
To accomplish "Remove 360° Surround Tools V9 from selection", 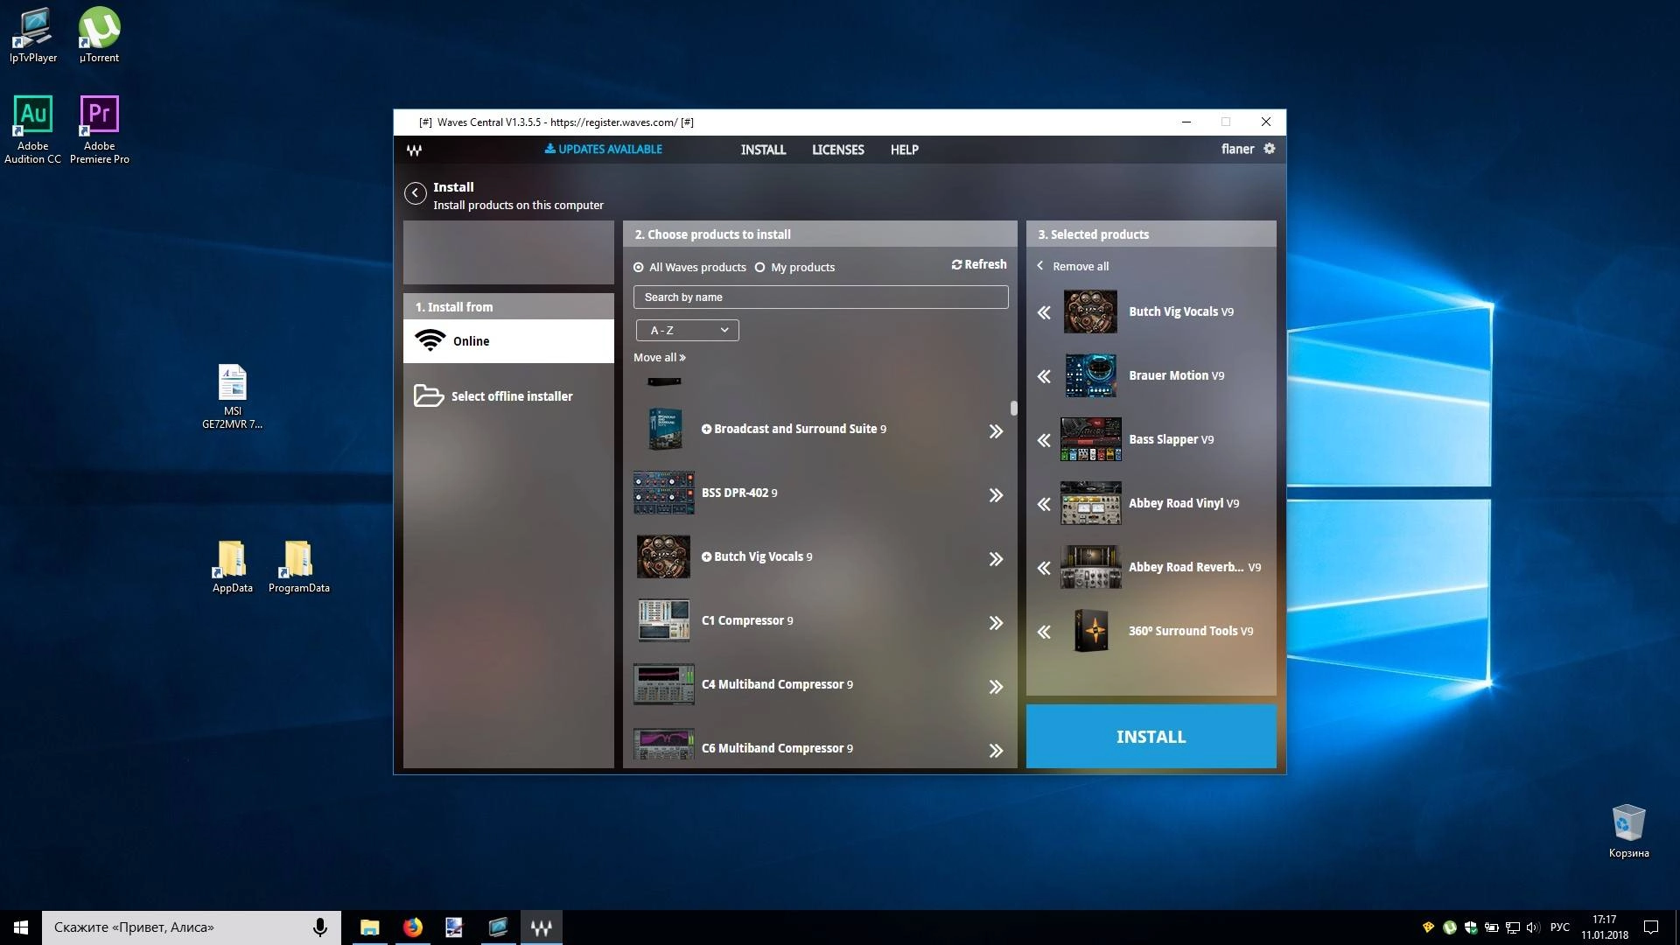I will [x=1044, y=632].
